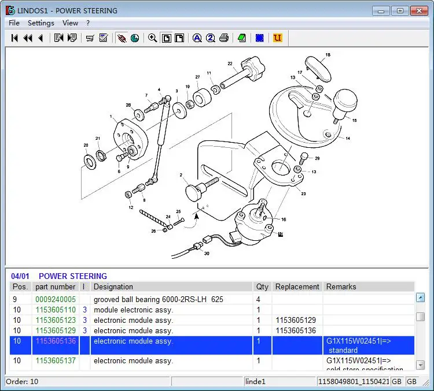Click the magnifier zoom-in icon
This screenshot has width=434, height=391.
(x=152, y=38)
